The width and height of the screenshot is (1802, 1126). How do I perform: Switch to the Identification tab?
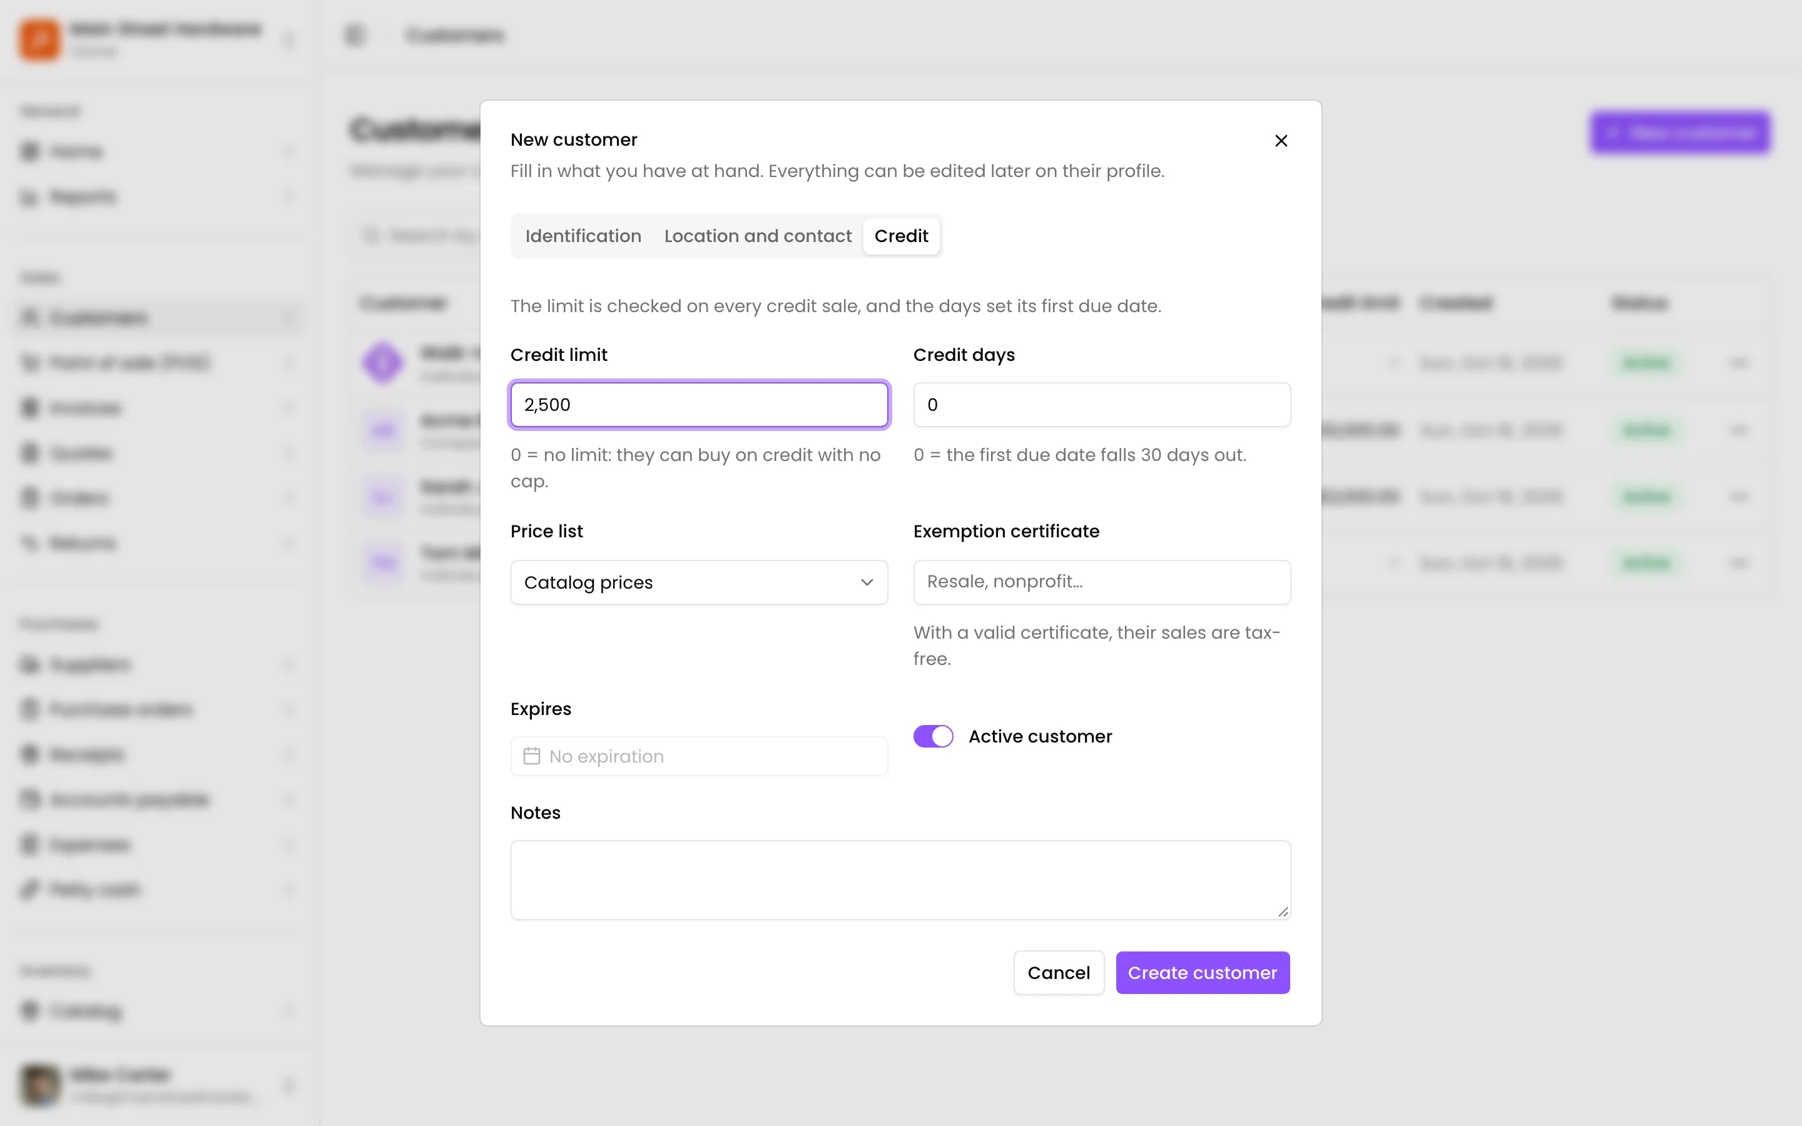click(x=583, y=236)
